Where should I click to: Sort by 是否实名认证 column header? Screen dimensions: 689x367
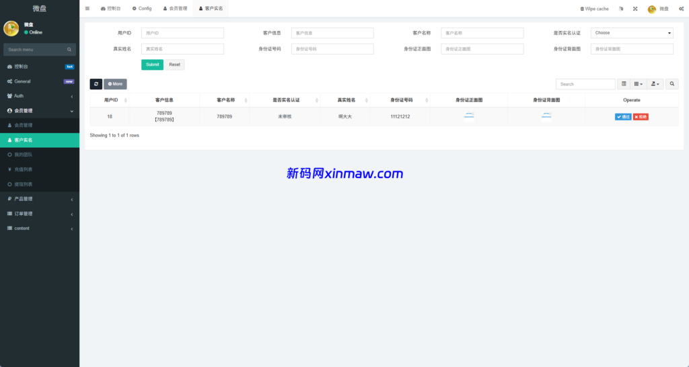tap(285, 100)
